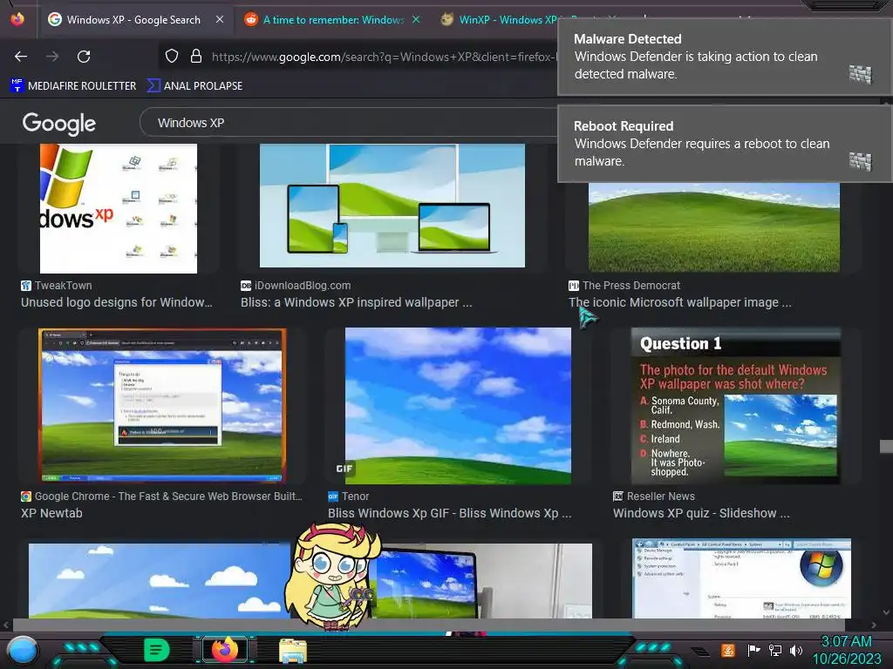The height and width of the screenshot is (669, 893).
Task: Open the Action Center flag tray icon
Action: [753, 650]
